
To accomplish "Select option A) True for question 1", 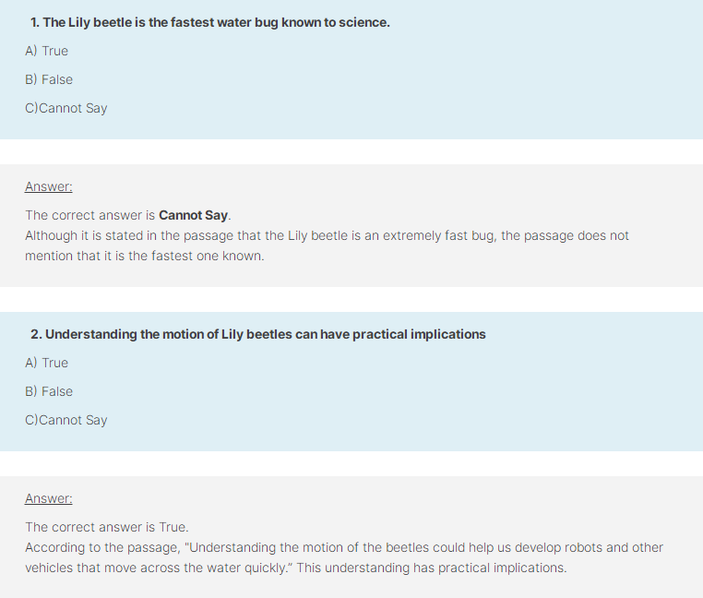I will pyautogui.click(x=47, y=51).
